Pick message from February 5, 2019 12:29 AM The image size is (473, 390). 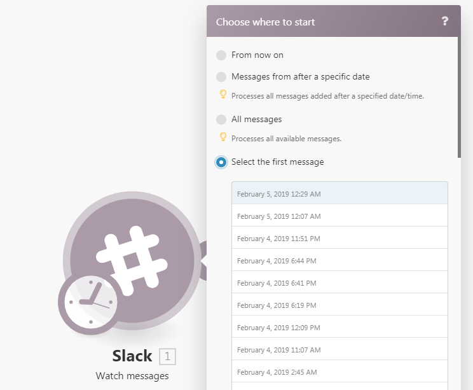pos(339,193)
